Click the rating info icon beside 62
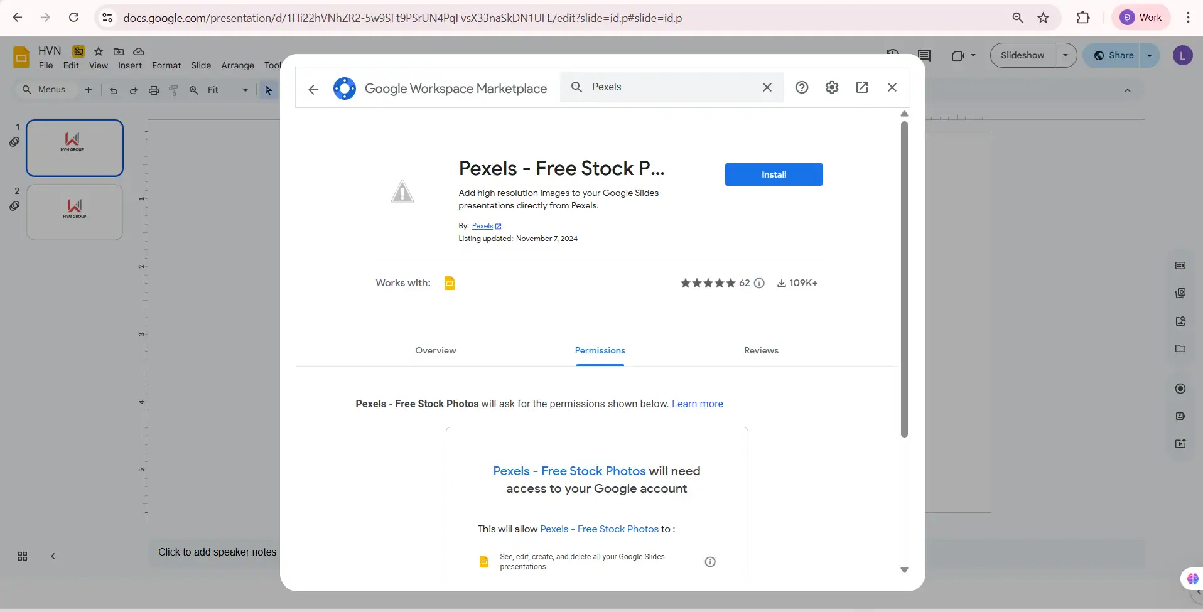Image resolution: width=1203 pixels, height=612 pixels. pyautogui.click(x=759, y=283)
